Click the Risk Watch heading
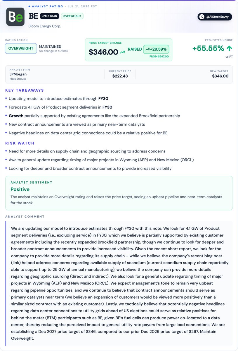The height and width of the screenshot is (351, 238). pos(20,143)
